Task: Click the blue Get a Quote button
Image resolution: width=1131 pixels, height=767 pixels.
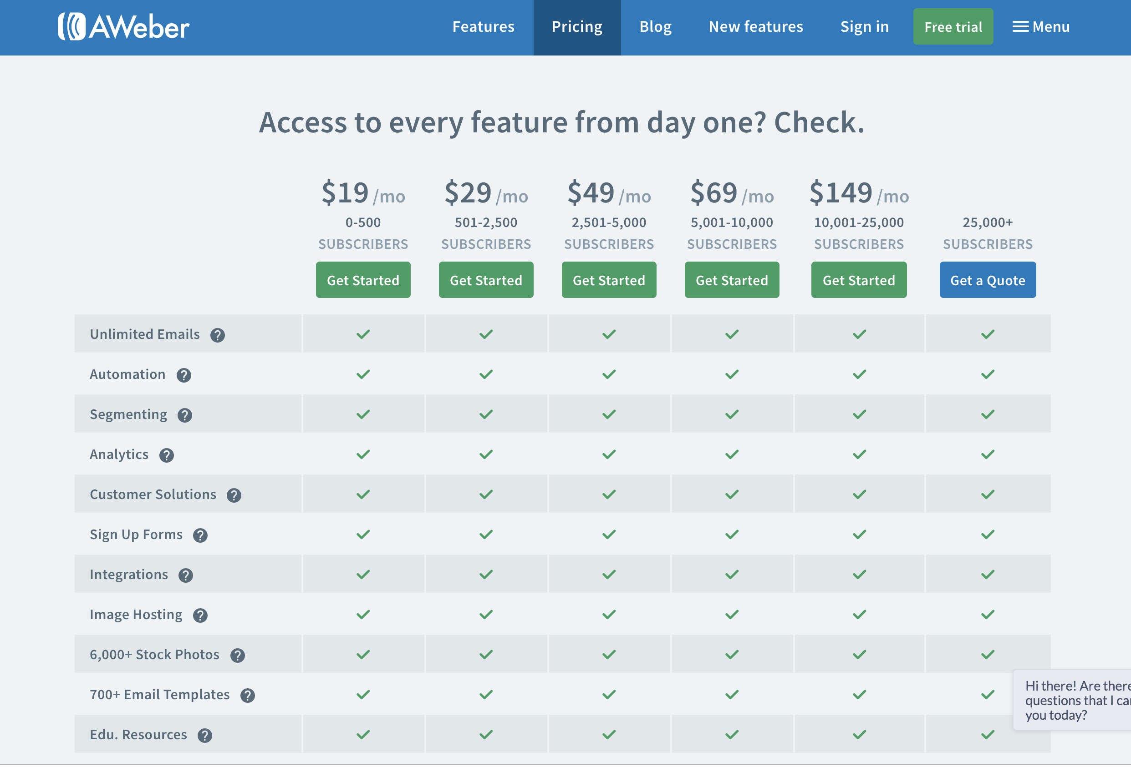Action: point(988,280)
